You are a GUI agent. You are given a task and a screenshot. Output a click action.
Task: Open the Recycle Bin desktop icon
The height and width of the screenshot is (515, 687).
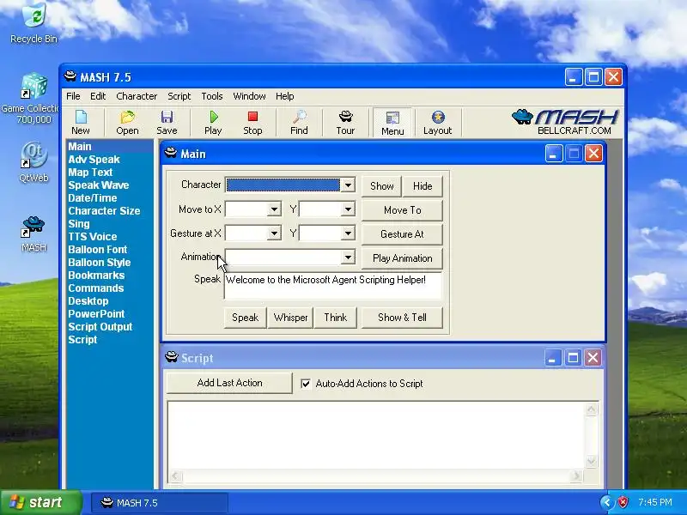(x=33, y=23)
